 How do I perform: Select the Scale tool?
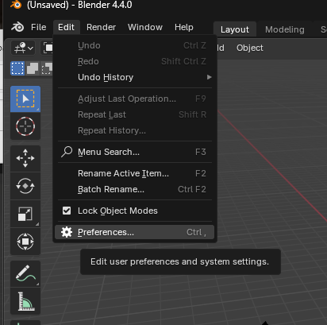[x=25, y=214]
